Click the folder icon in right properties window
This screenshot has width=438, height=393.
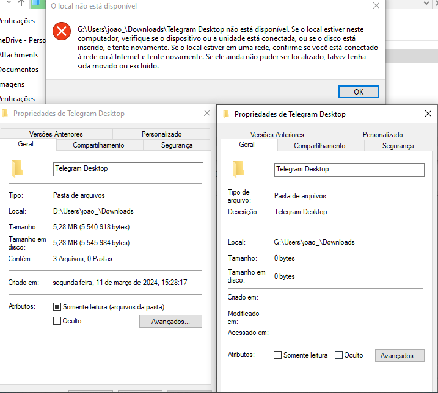pos(238,169)
